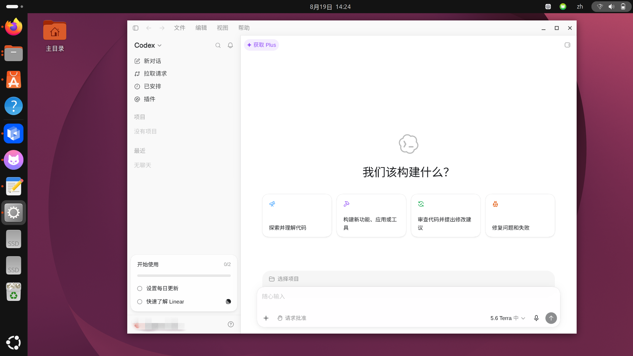Open the 视图 menu
The width and height of the screenshot is (633, 356).
click(x=223, y=28)
